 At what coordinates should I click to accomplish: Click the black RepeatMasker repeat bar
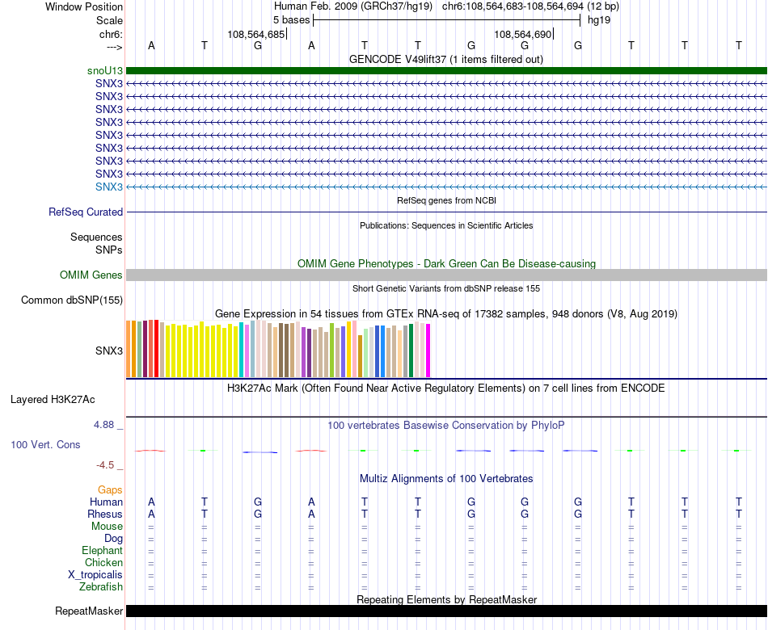446,611
